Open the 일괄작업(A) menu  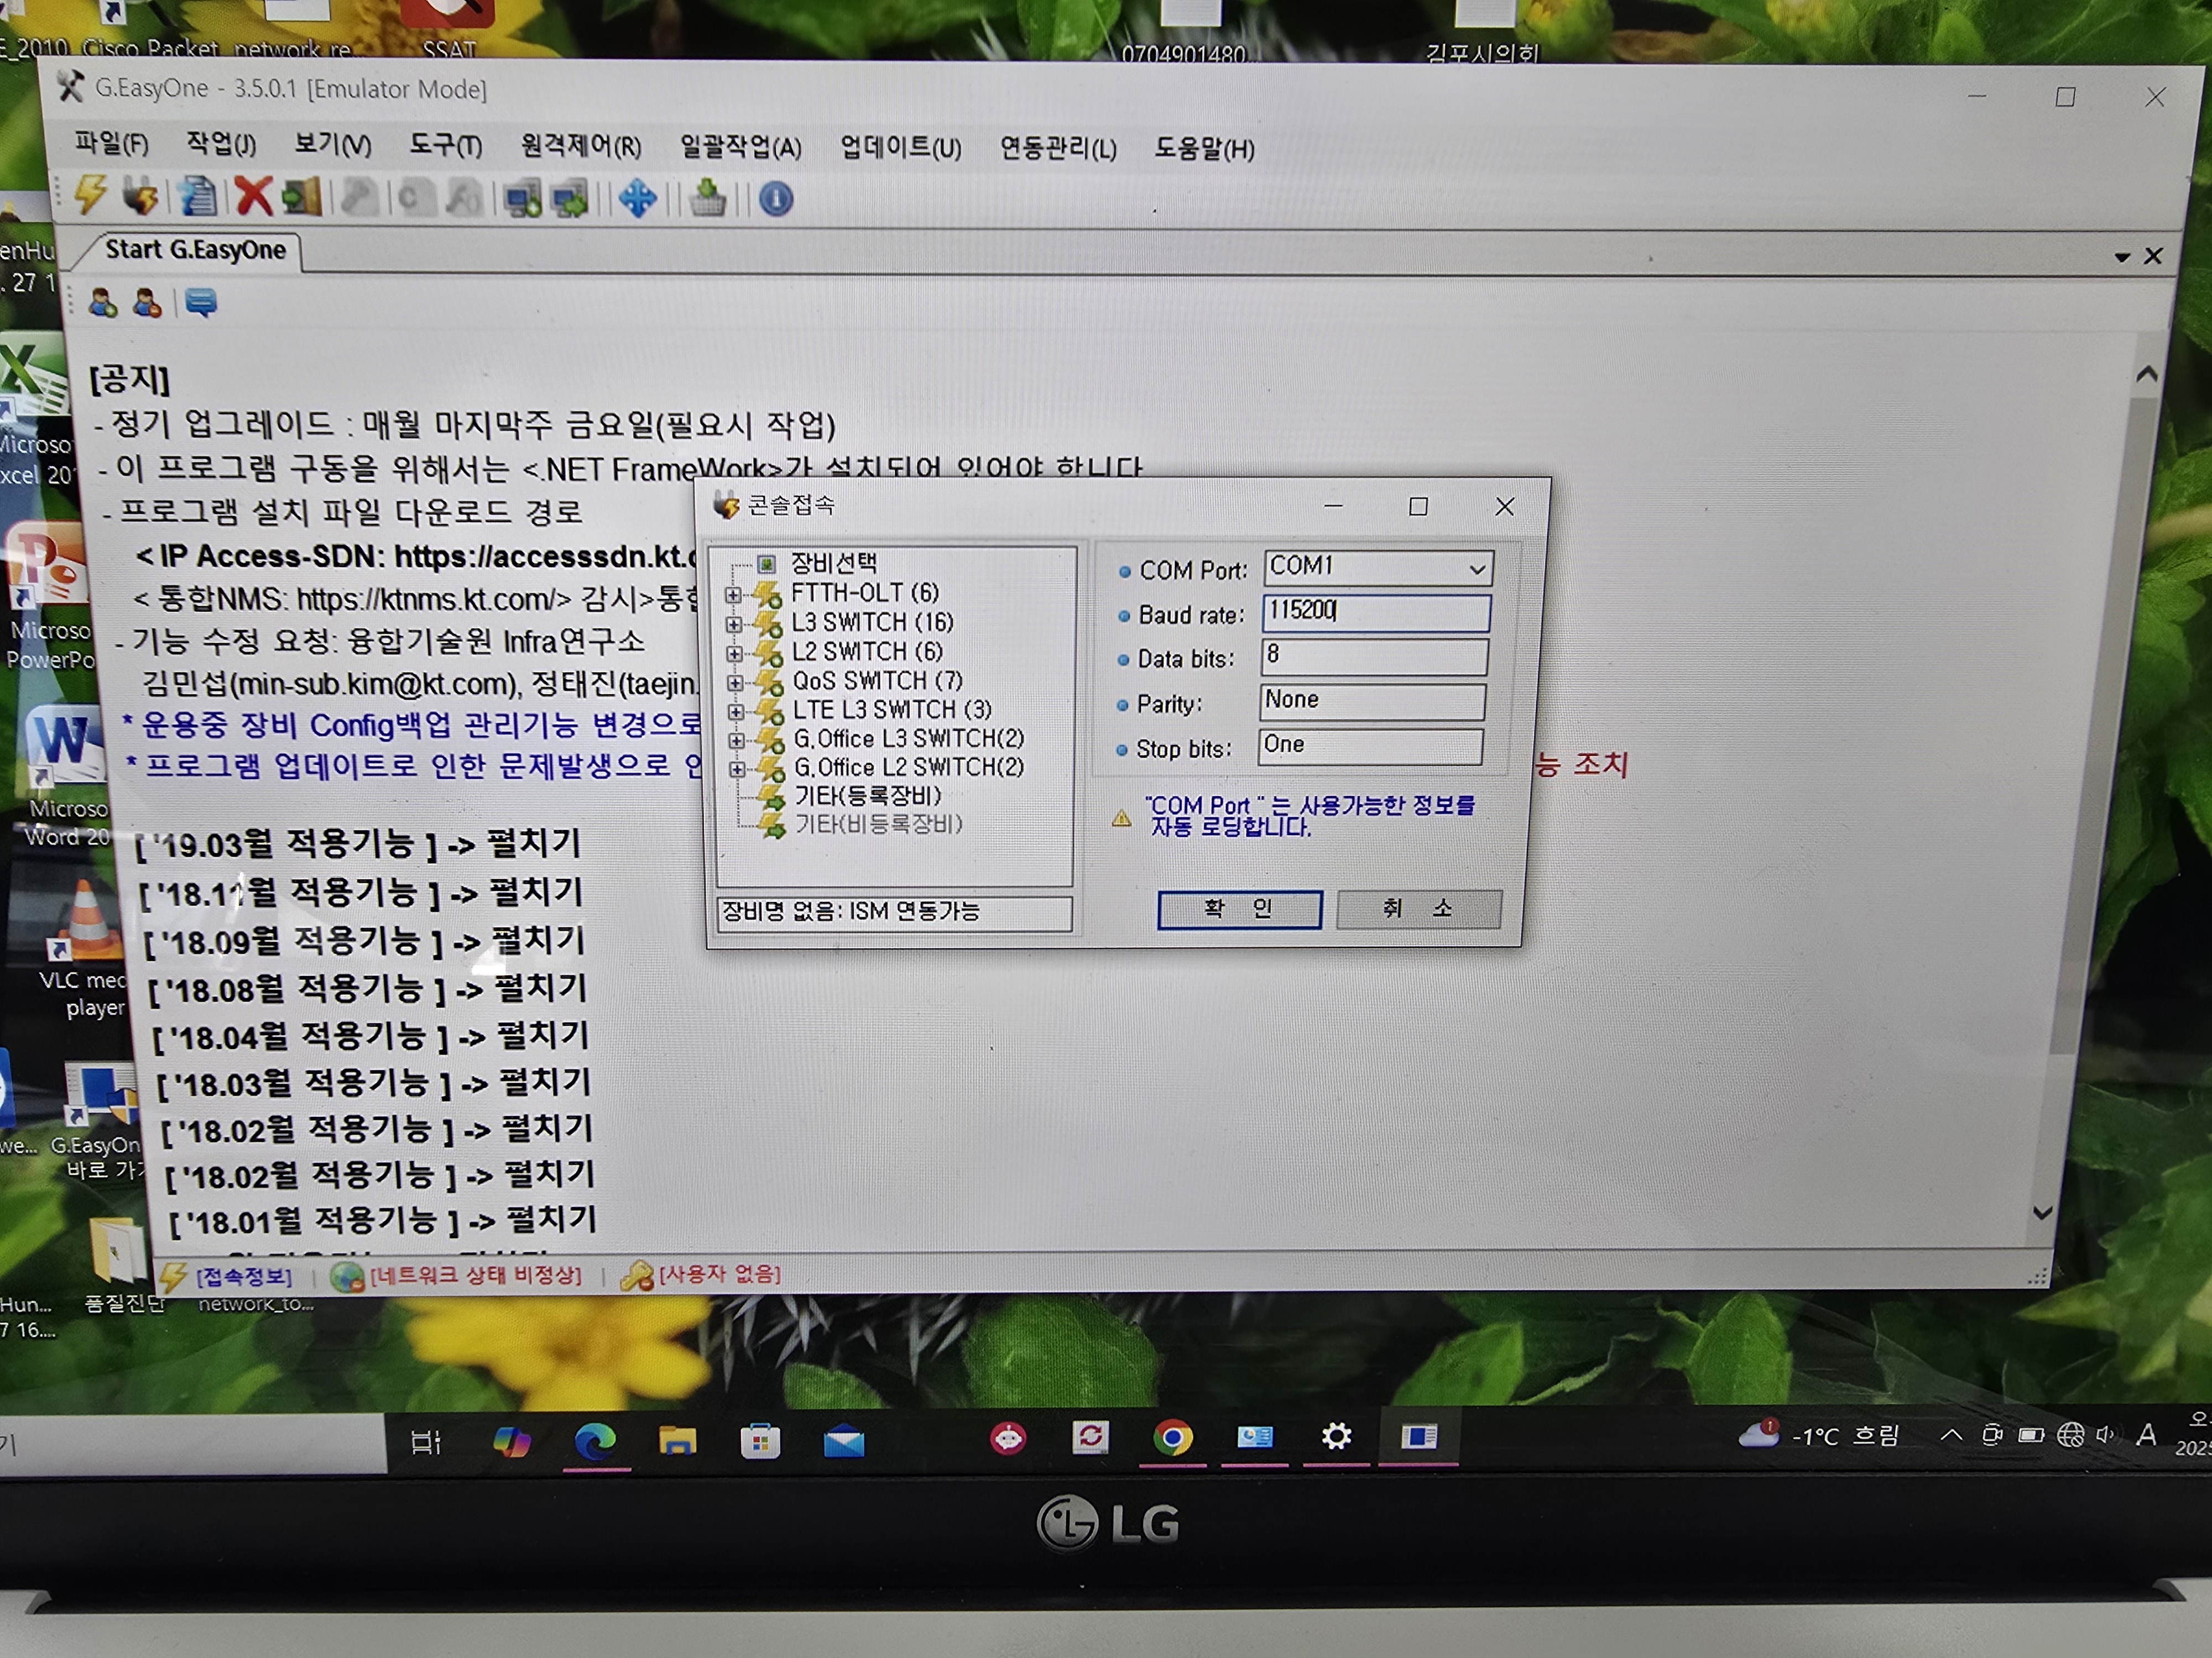click(x=740, y=148)
